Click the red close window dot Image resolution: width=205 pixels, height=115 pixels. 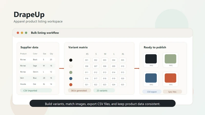(x=18, y=33)
